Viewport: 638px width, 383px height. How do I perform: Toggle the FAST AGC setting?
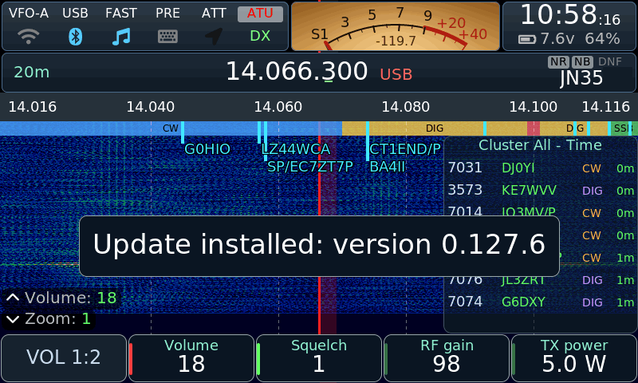click(x=121, y=13)
